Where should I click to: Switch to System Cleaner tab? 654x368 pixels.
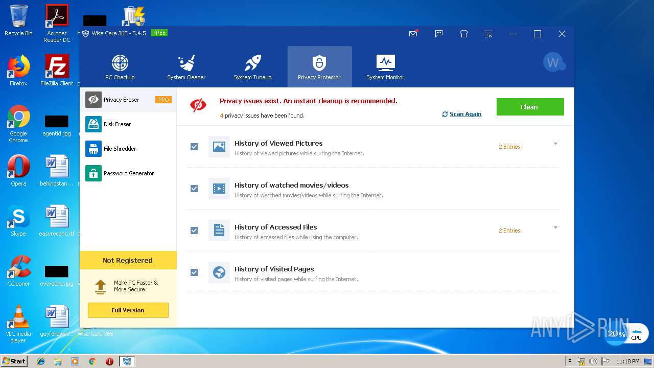[186, 67]
